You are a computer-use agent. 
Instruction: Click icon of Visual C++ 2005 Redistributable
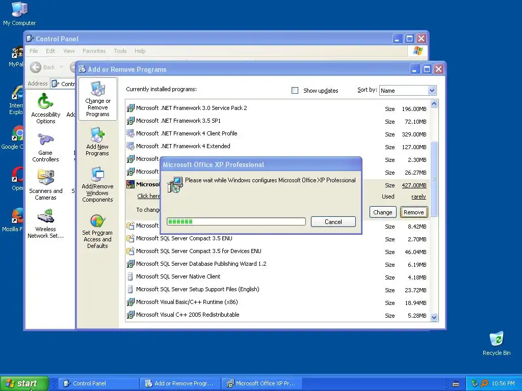tap(130, 315)
